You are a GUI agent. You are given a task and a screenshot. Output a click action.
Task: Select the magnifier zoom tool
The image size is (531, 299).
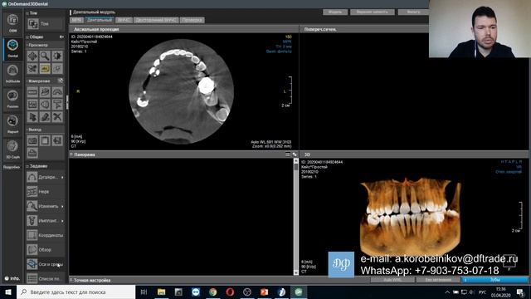pos(45,56)
